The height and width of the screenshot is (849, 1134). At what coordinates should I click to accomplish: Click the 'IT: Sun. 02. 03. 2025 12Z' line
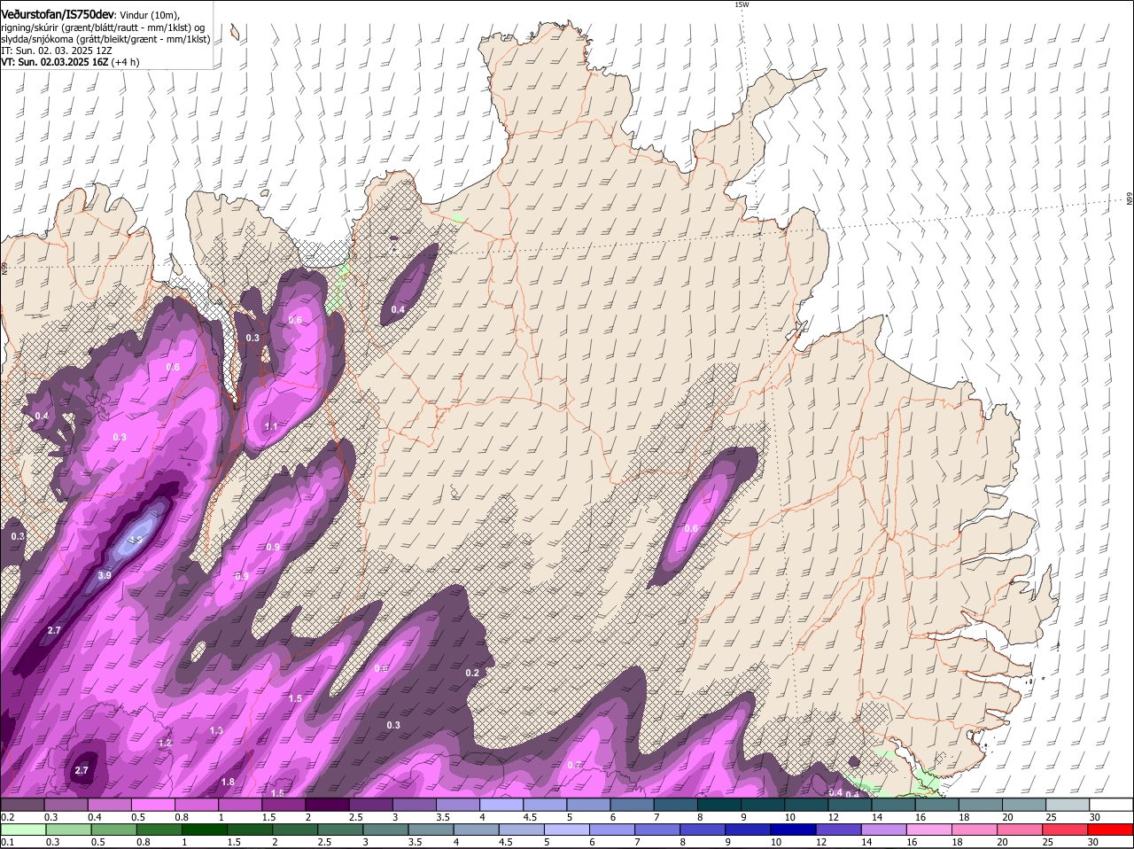click(x=56, y=51)
